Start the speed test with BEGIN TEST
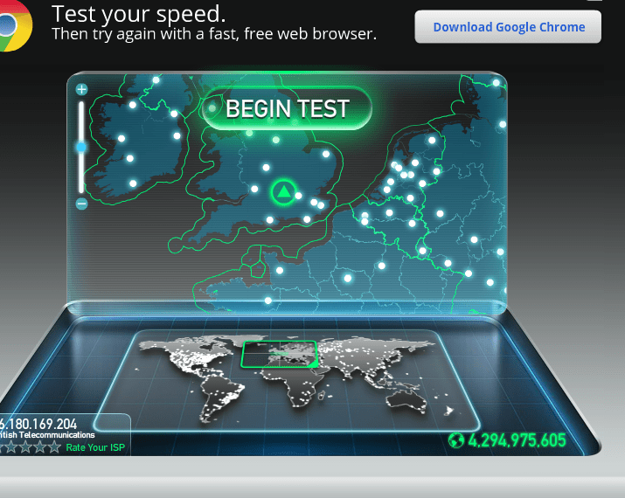This screenshot has width=625, height=498. (287, 108)
